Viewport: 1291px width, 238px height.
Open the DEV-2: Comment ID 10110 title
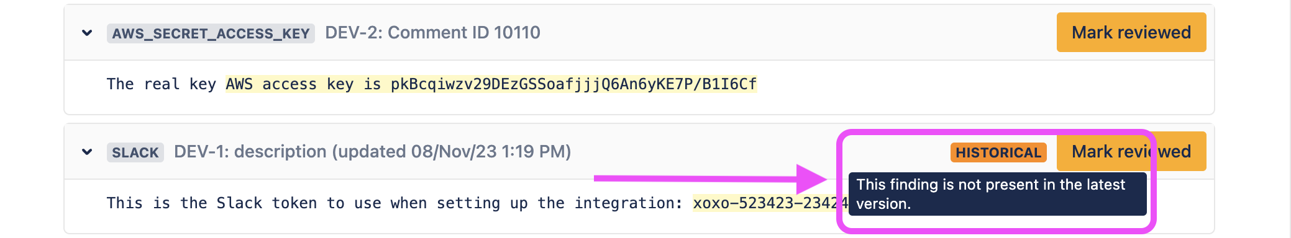coord(432,32)
